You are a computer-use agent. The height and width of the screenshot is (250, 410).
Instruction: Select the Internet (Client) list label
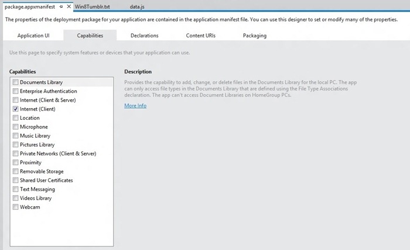tap(37, 109)
